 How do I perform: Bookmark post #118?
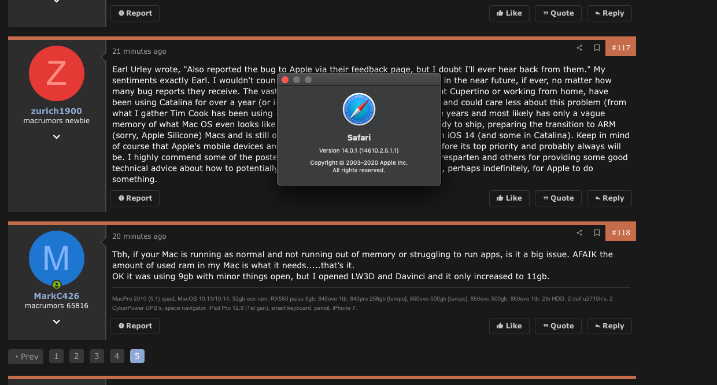pos(597,233)
